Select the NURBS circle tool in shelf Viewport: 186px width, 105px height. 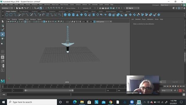[x=7, y=15]
